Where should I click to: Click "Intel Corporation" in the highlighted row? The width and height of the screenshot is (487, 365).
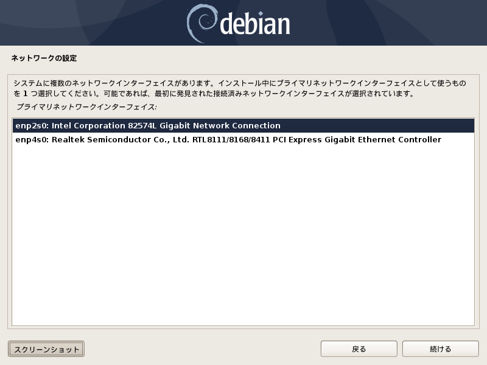[x=88, y=126]
